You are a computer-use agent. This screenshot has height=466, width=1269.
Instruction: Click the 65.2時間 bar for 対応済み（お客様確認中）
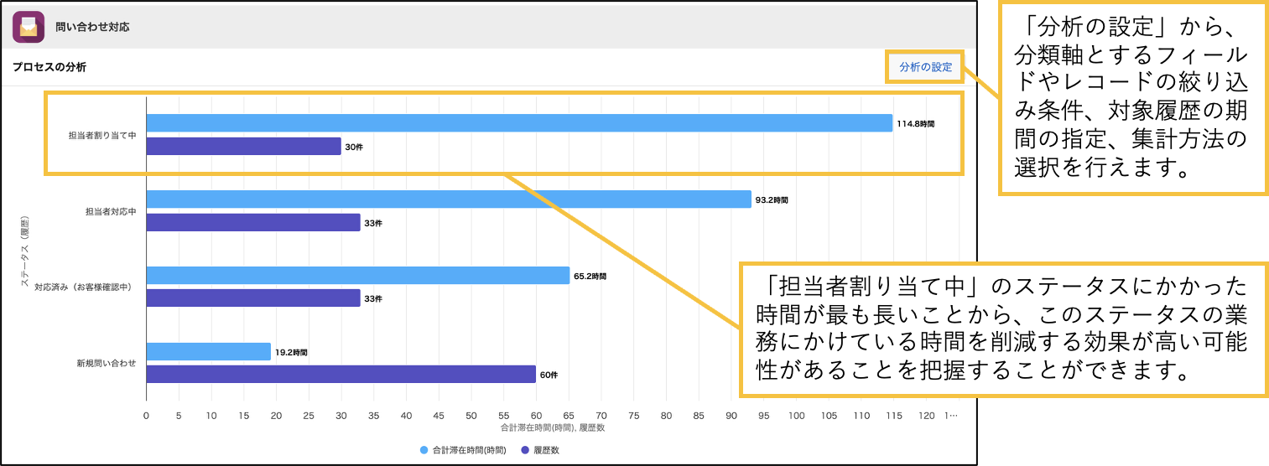[x=358, y=276]
